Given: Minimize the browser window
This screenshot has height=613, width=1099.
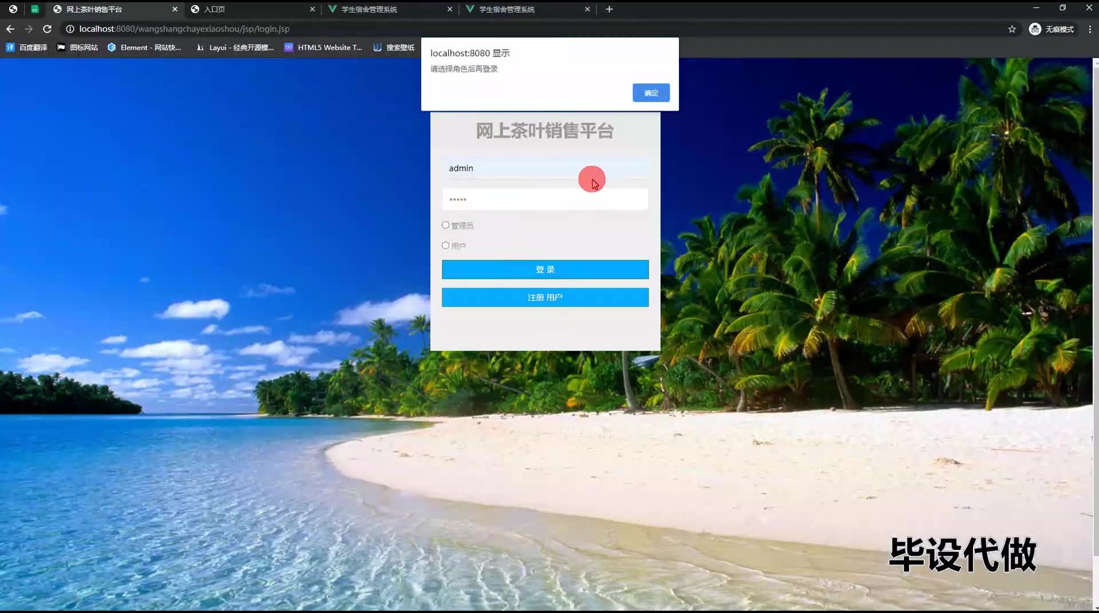Looking at the screenshot, I should click(x=1036, y=8).
